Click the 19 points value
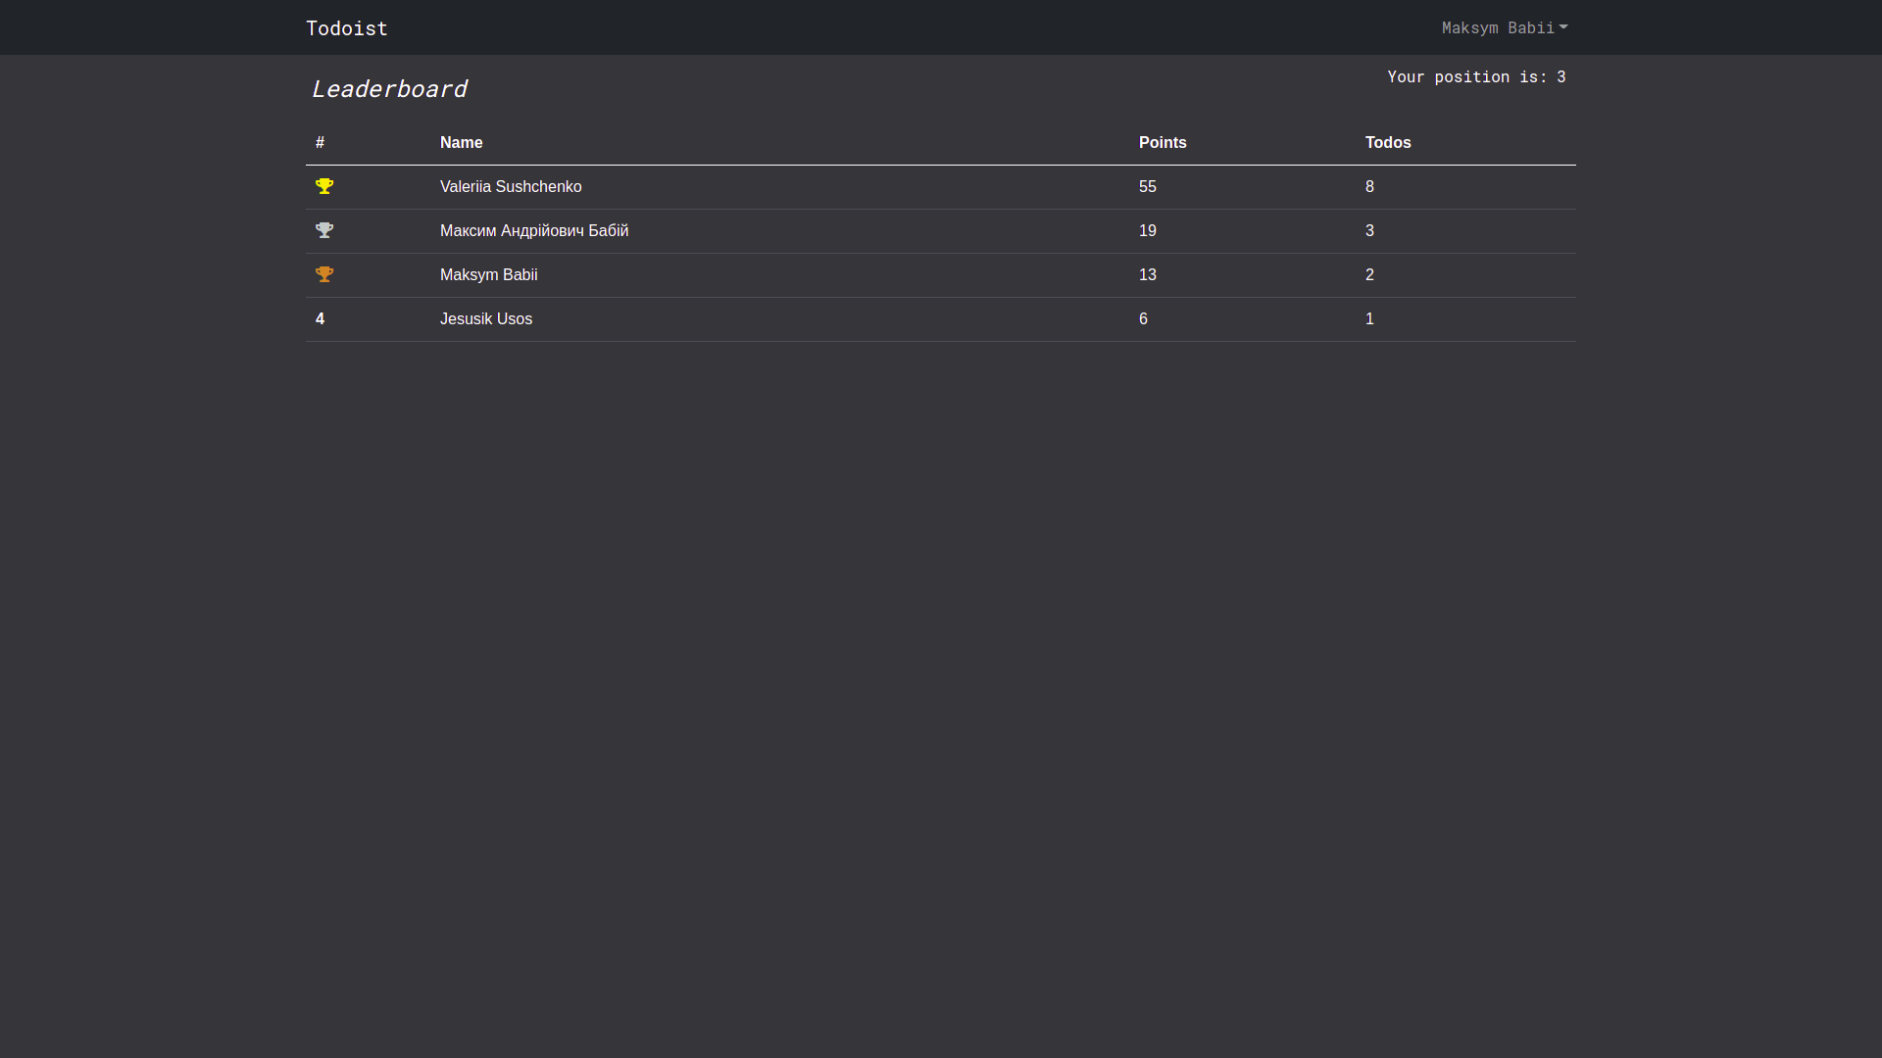 pyautogui.click(x=1148, y=231)
